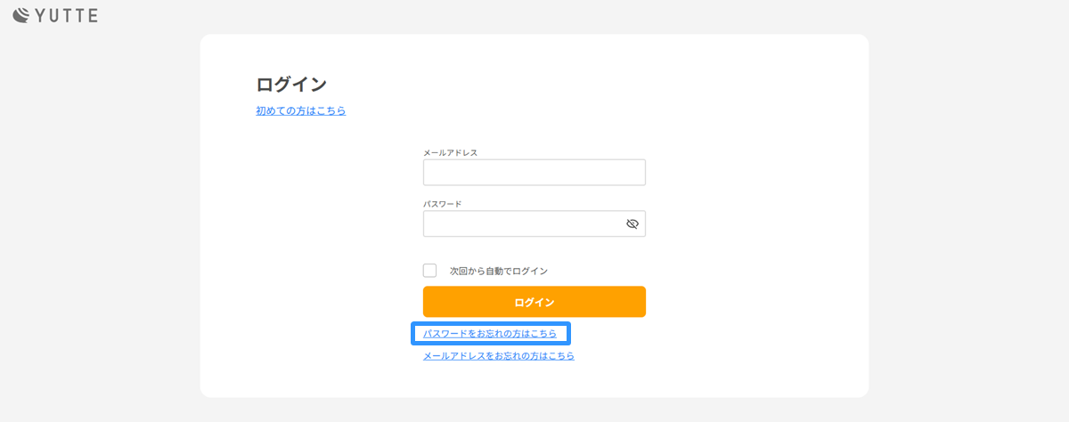Image resolution: width=1069 pixels, height=422 pixels.
Task: Click the ログイン page heading
Action: [x=291, y=85]
